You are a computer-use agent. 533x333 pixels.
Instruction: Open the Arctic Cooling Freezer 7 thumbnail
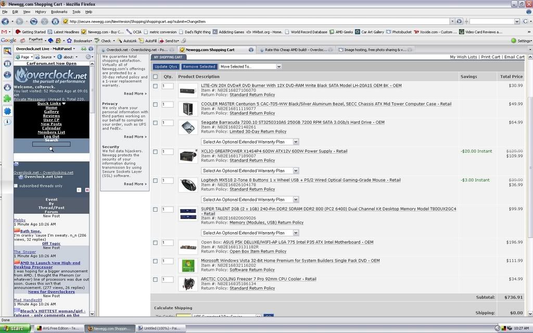point(188,284)
